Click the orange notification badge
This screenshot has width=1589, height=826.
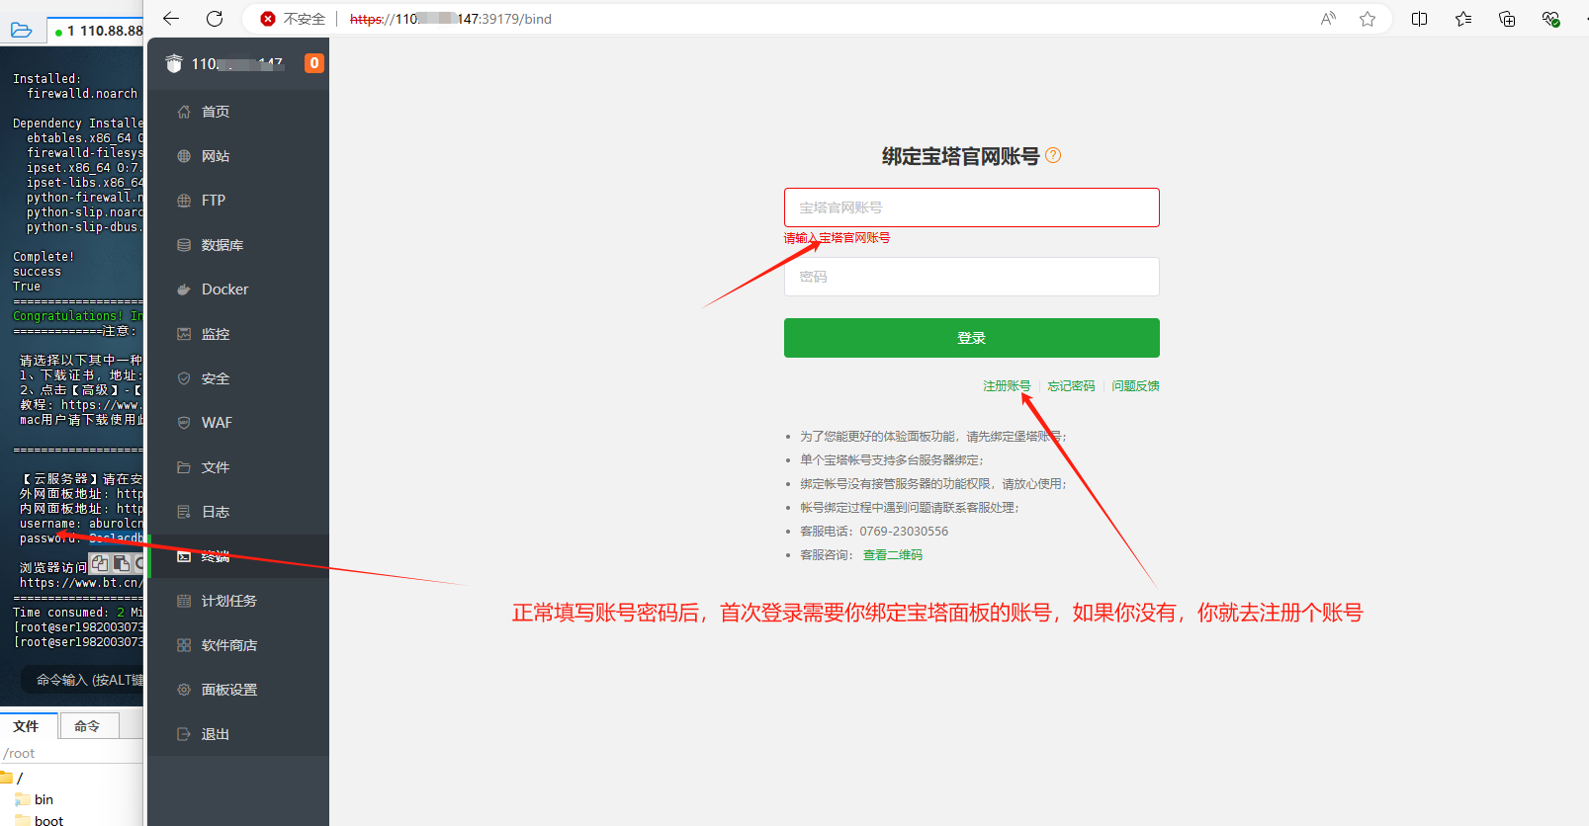click(x=313, y=63)
